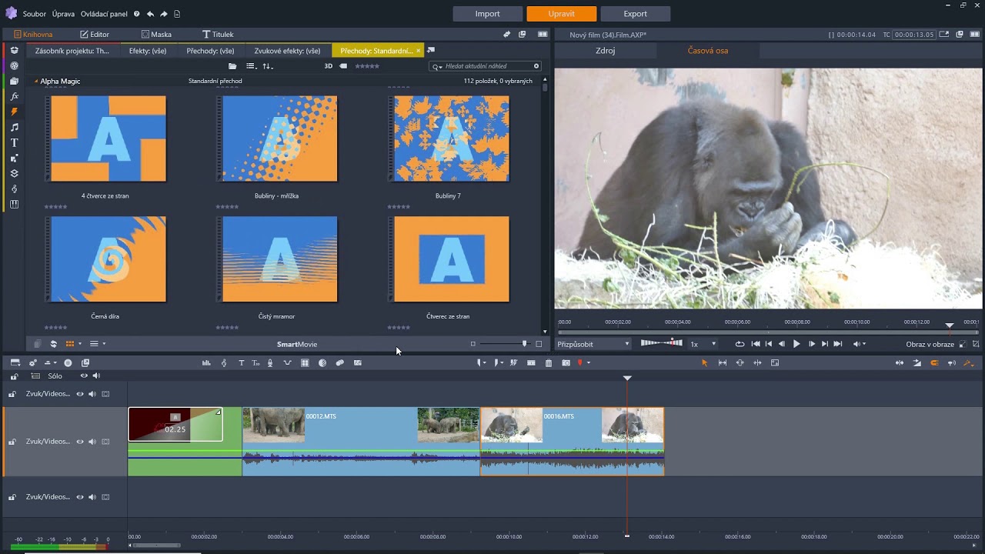Open the Soubor menu

coord(35,14)
